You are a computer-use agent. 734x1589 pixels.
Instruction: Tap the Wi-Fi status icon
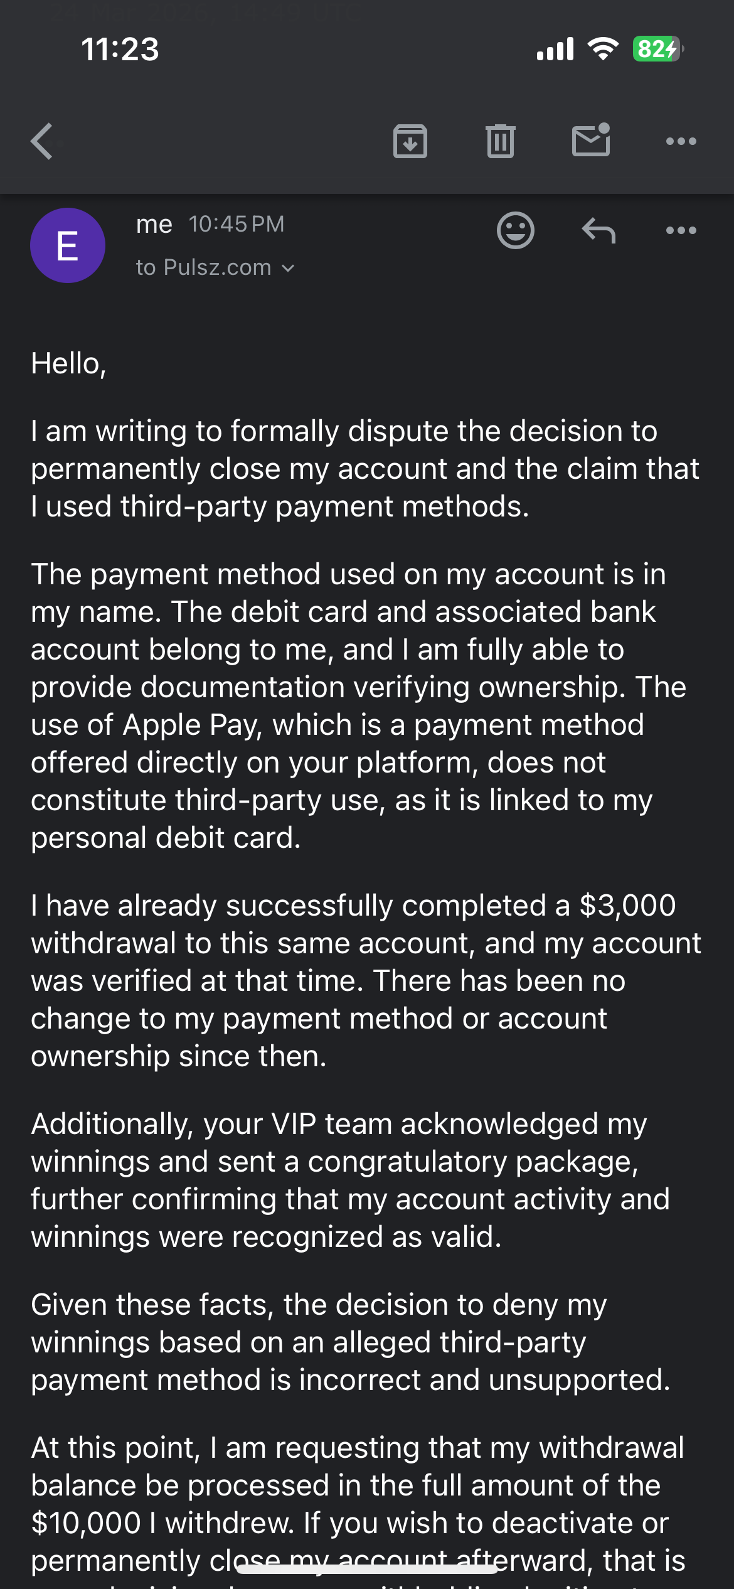pyautogui.click(x=603, y=49)
